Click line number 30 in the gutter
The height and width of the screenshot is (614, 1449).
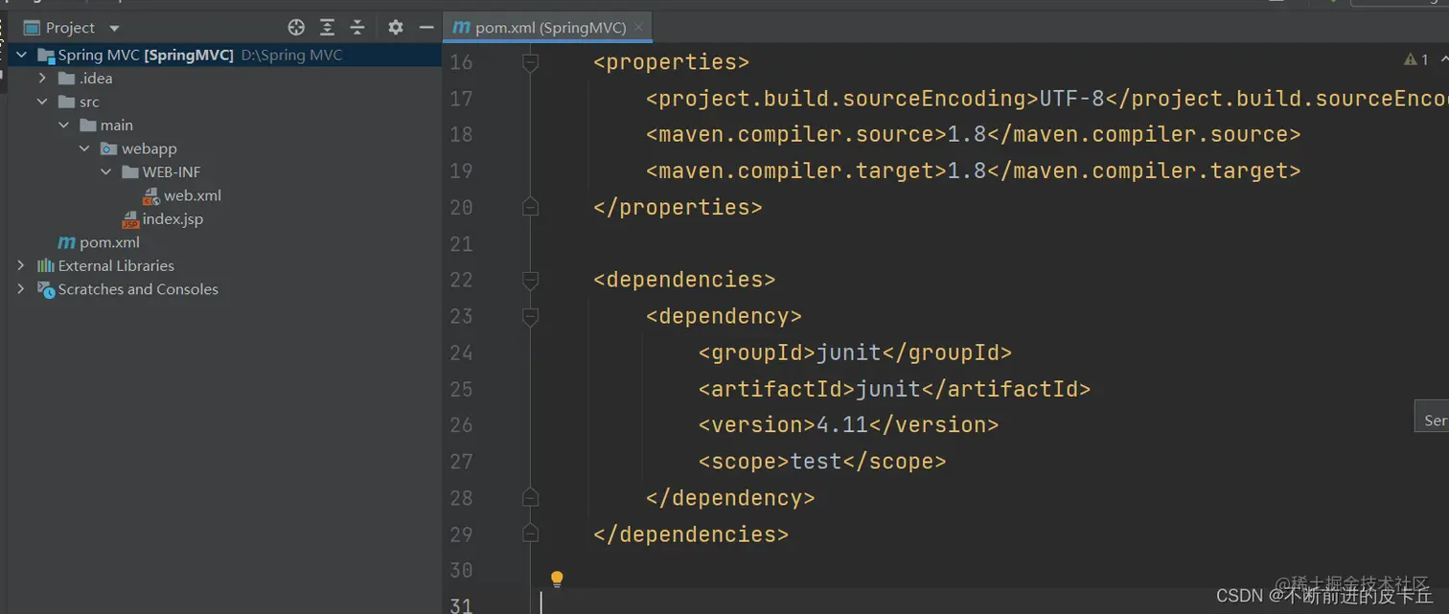coord(461,570)
